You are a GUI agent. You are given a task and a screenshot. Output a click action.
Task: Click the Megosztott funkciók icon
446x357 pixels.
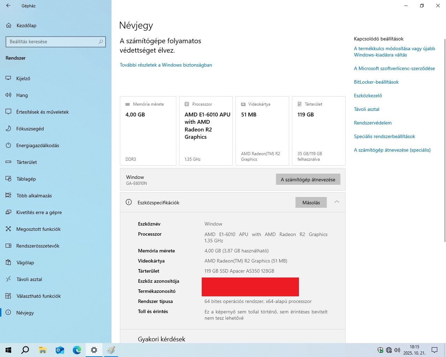(x=9, y=229)
